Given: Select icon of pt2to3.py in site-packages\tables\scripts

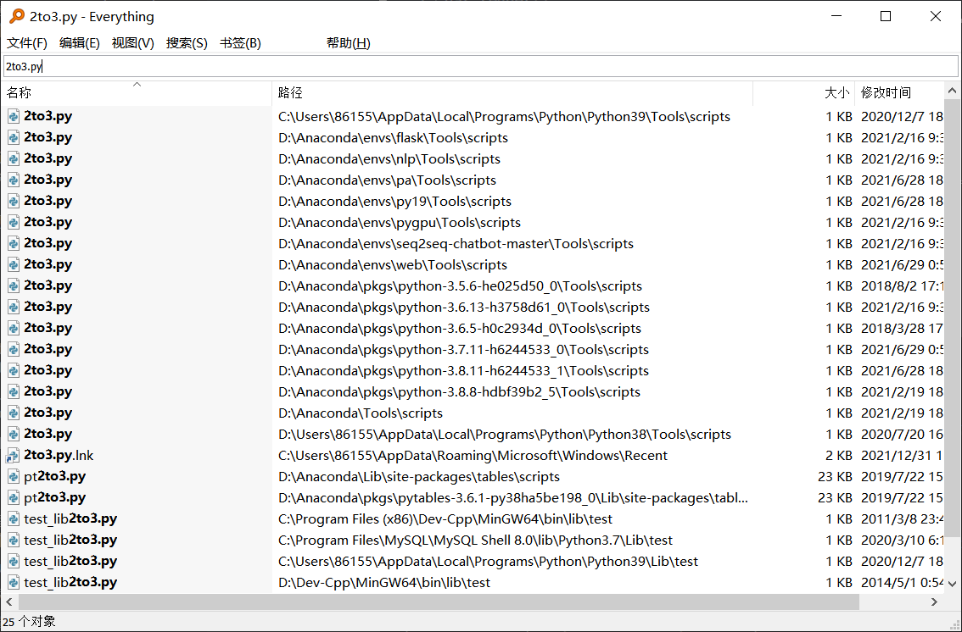Looking at the screenshot, I should click(14, 476).
